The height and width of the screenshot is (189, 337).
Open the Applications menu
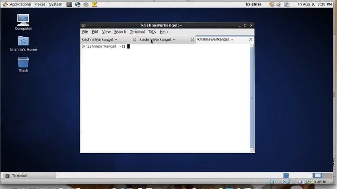20,4
